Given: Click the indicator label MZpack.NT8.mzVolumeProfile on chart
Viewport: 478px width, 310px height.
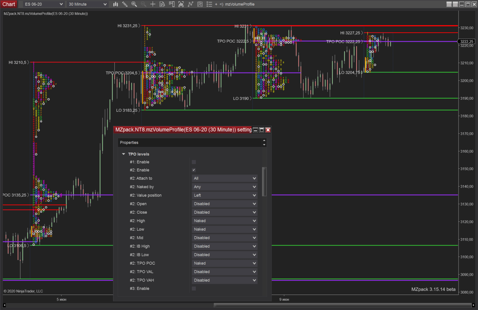Looking at the screenshot, I should tap(46, 13).
